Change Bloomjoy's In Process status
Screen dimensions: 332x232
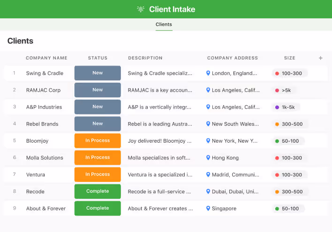pos(98,140)
